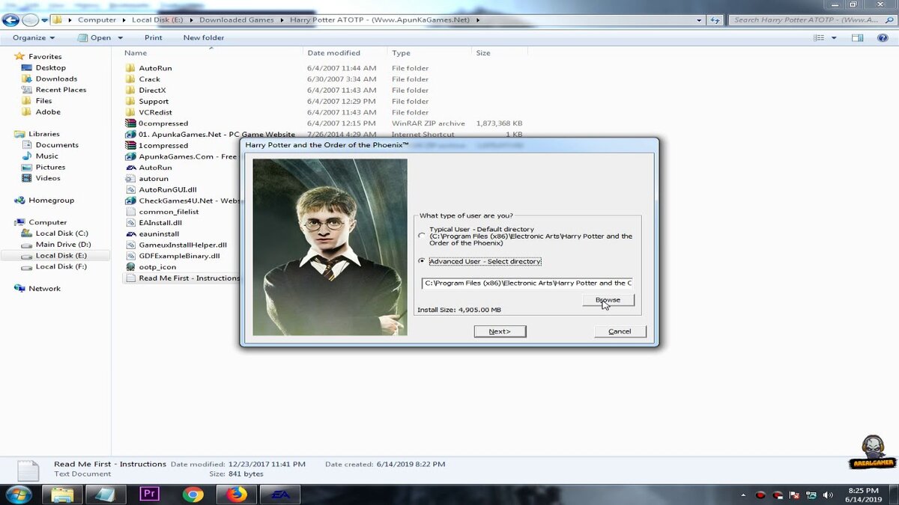Click Print in Explorer toolbar
The image size is (899, 505).
(x=154, y=37)
